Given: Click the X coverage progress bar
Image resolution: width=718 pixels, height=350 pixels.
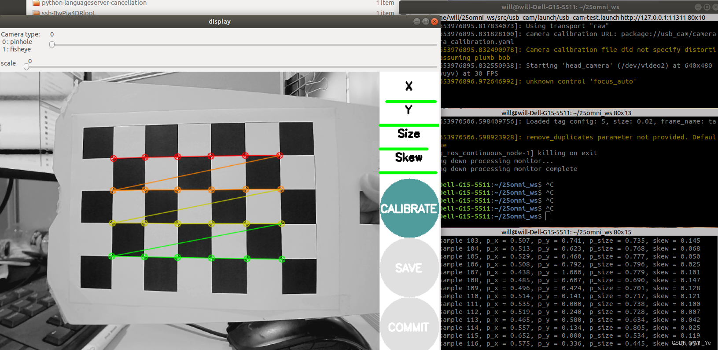Looking at the screenshot, I should 411,102.
